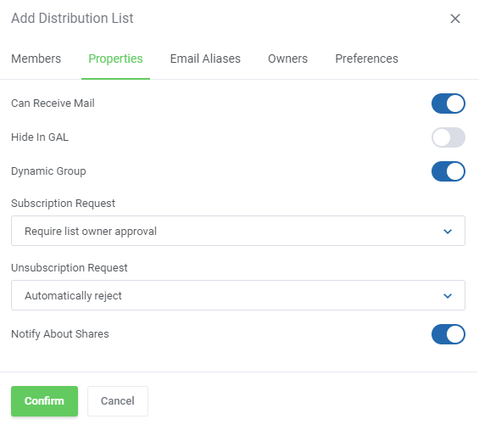The image size is (479, 425).
Task: Click the Add Distribution List title
Action: tap(72, 19)
